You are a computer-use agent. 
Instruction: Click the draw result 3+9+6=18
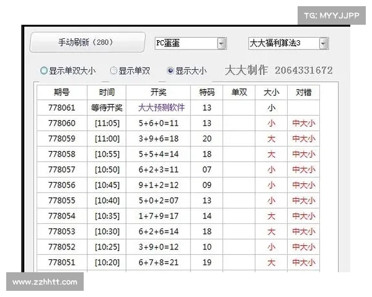click(x=158, y=139)
